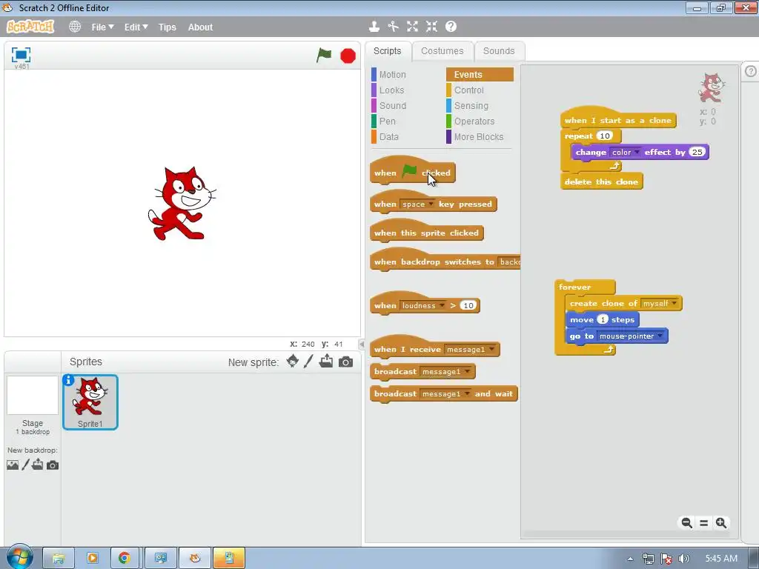Select the More Blocks category

coord(478,136)
